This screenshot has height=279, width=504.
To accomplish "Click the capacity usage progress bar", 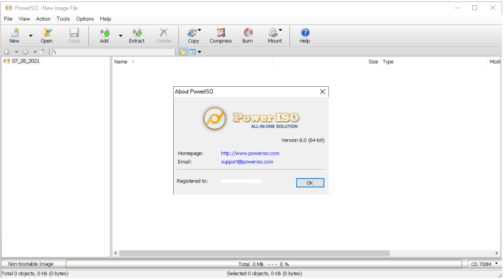I will pos(263,264).
